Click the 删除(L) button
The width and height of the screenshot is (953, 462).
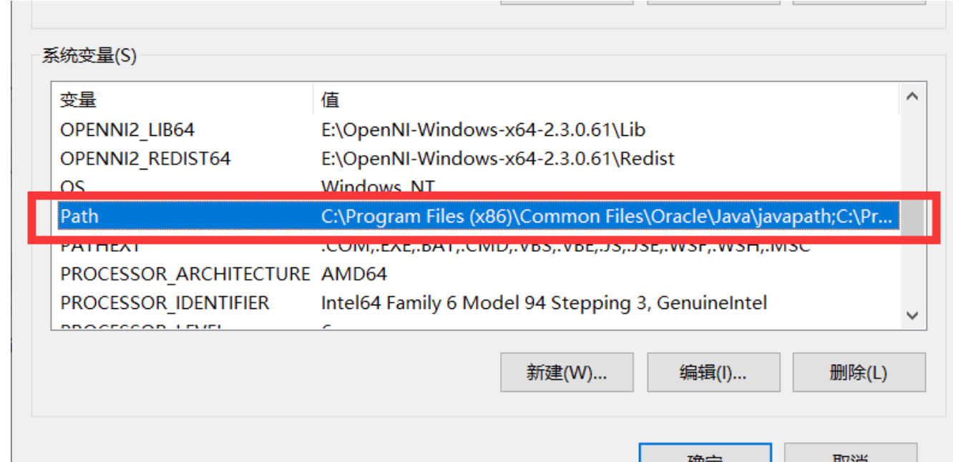tap(859, 373)
